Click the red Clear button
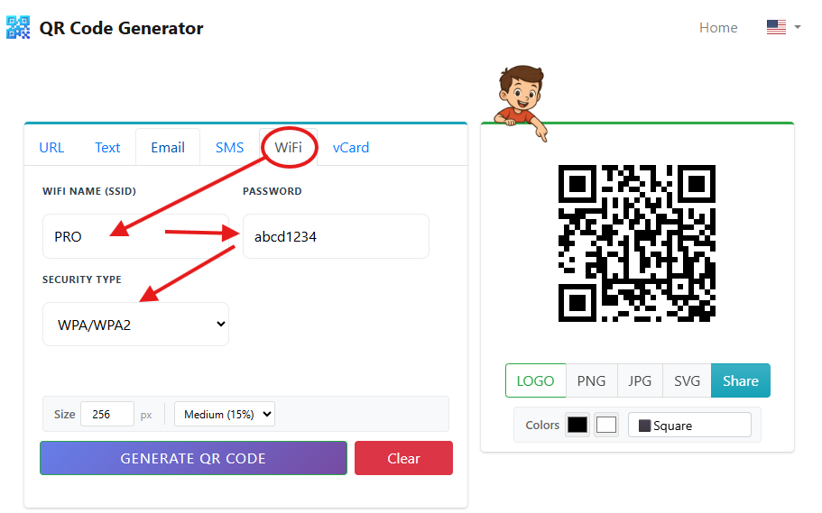The height and width of the screenshot is (513, 822). coord(403,458)
